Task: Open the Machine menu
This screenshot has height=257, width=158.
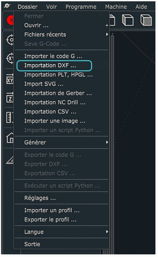Action: coord(116,7)
